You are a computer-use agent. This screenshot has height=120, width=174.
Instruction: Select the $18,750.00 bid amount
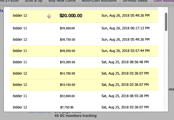[67, 40]
